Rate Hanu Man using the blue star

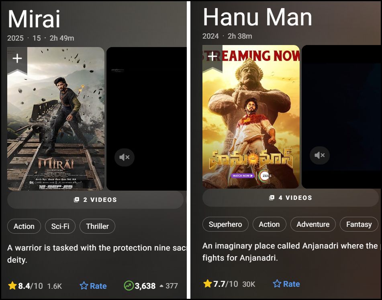pos(286,284)
